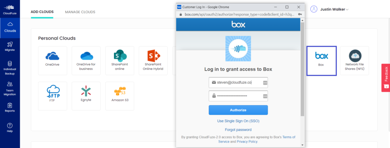Click the Authorize button

coord(238,110)
